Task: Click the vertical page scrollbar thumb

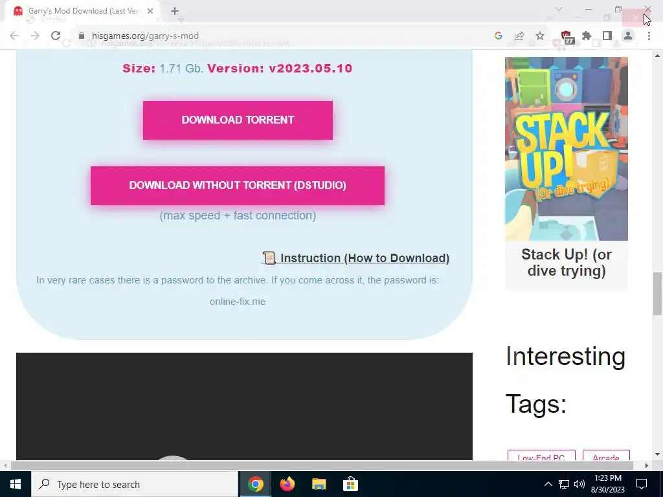Action: (657, 294)
